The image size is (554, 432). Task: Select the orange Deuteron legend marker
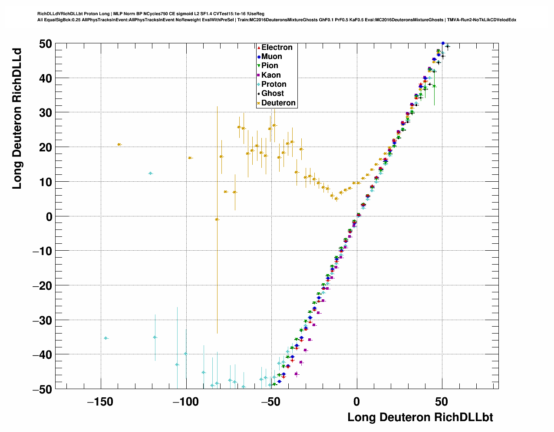click(259, 103)
